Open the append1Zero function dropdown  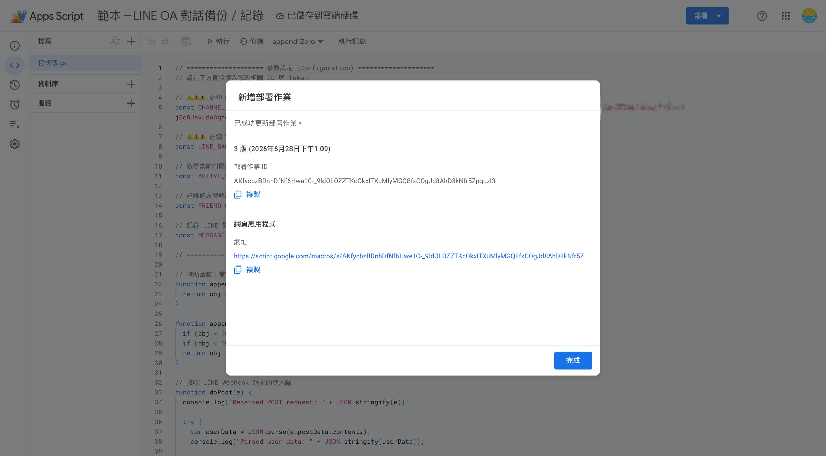click(298, 42)
